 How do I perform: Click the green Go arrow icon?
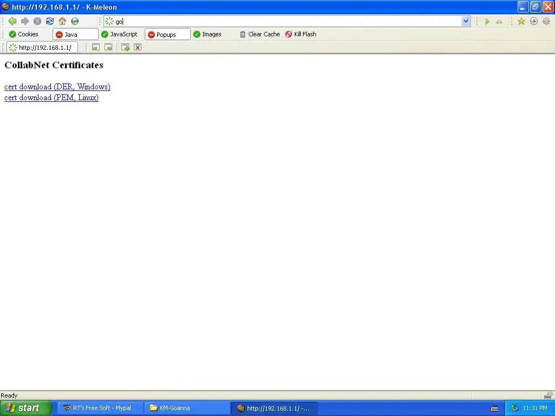[x=487, y=22]
